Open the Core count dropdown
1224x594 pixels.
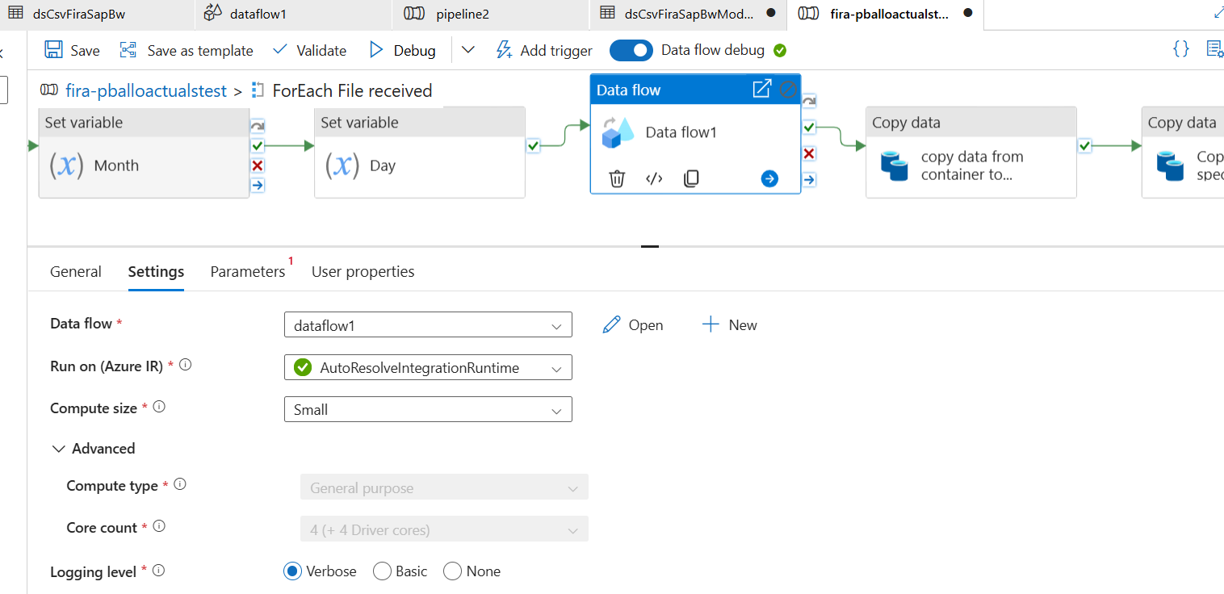tap(444, 529)
